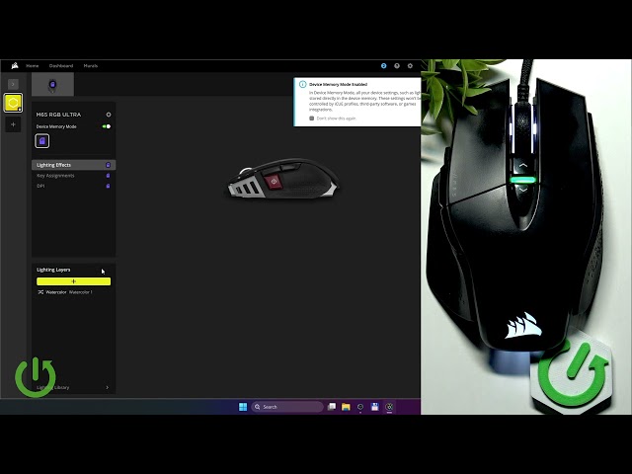Open File Explorer from the taskbar
632x474 pixels.
pos(346,407)
